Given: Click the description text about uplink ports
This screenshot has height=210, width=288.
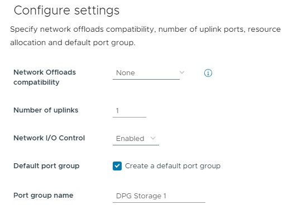Looking at the screenshot, I should click(145, 36).
